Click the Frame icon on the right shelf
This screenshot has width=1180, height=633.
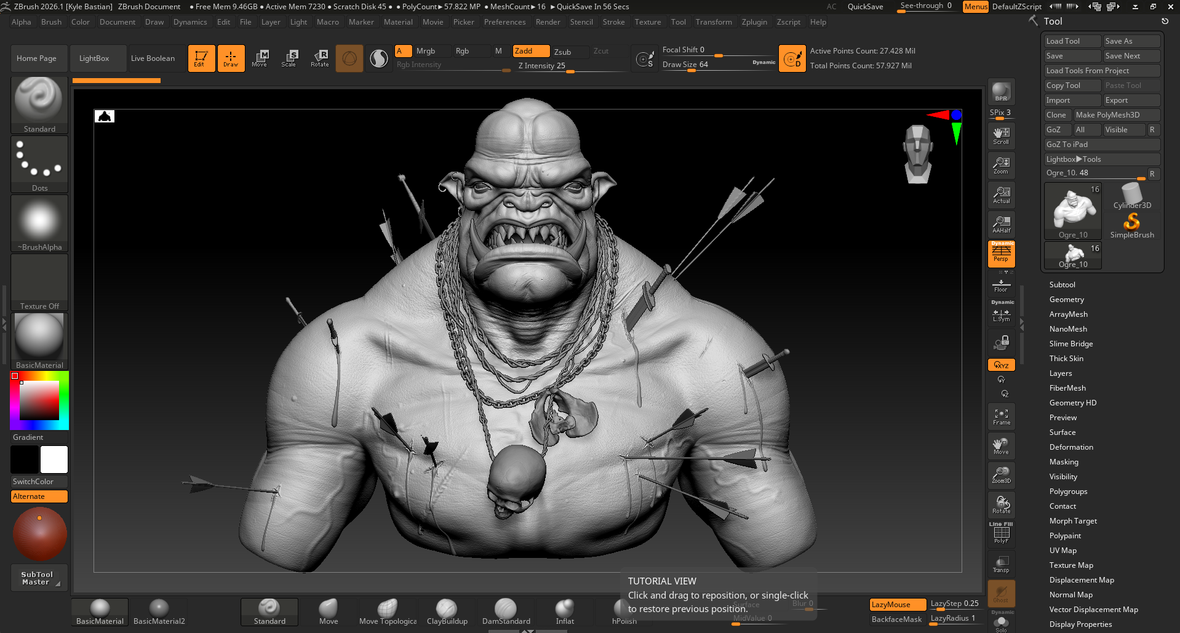point(1001,416)
